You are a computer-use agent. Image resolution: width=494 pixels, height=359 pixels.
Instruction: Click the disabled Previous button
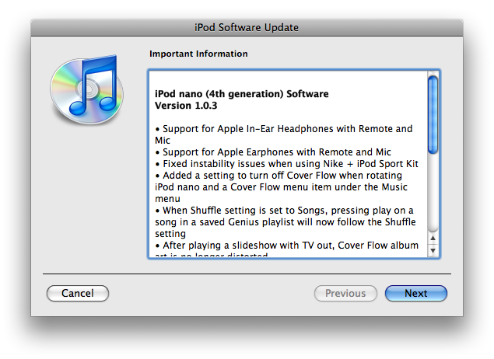[345, 293]
